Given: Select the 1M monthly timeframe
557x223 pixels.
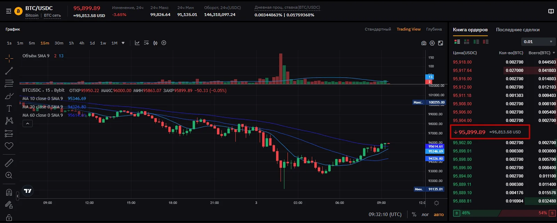Looking at the screenshot, I should [114, 43].
